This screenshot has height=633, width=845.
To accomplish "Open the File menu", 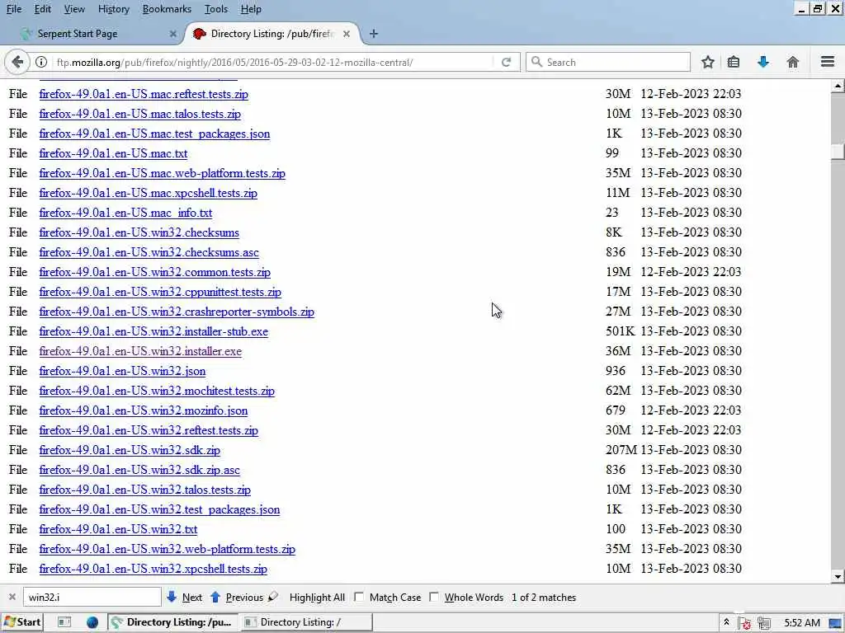I will (14, 9).
